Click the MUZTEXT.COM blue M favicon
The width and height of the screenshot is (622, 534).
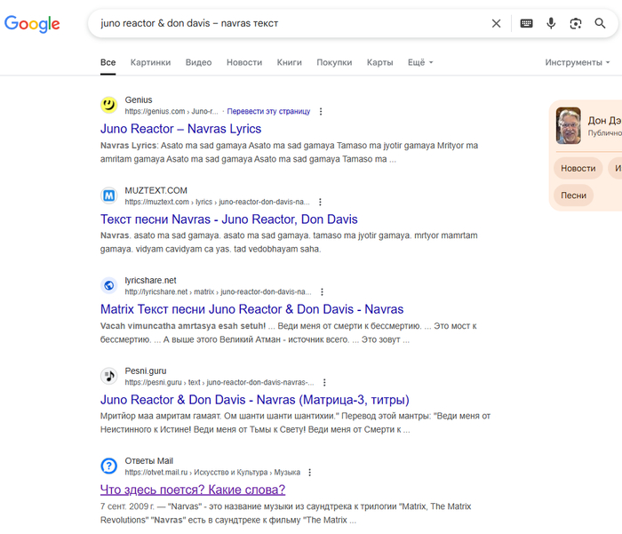coord(108,195)
